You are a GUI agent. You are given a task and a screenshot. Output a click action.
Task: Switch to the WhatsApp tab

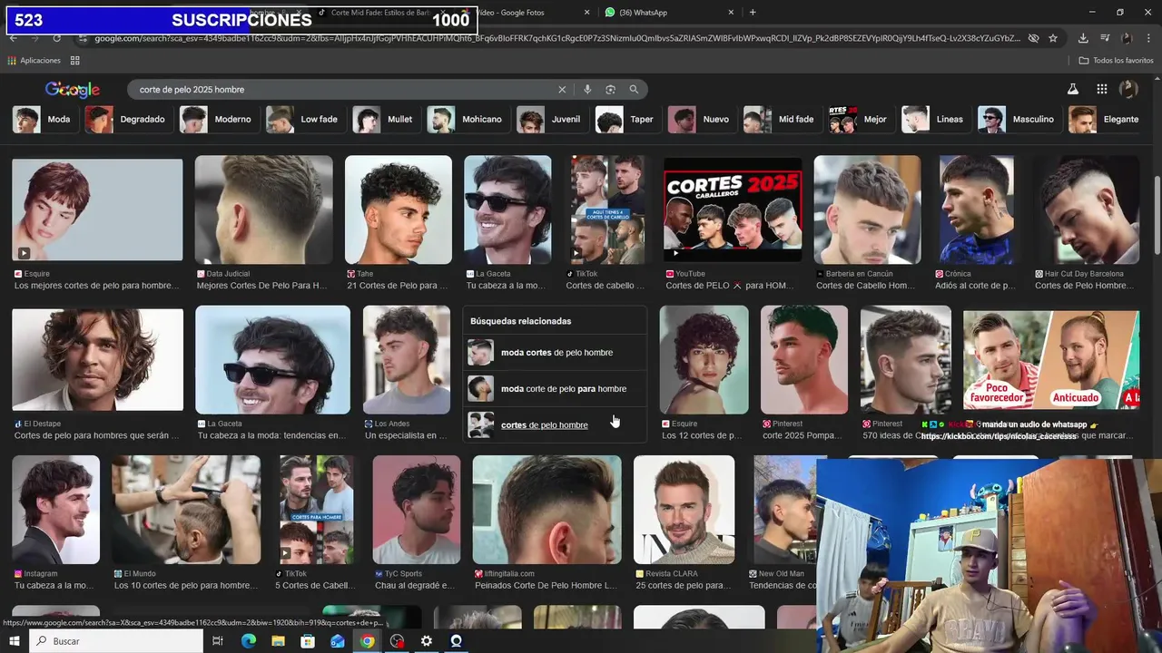[667, 13]
